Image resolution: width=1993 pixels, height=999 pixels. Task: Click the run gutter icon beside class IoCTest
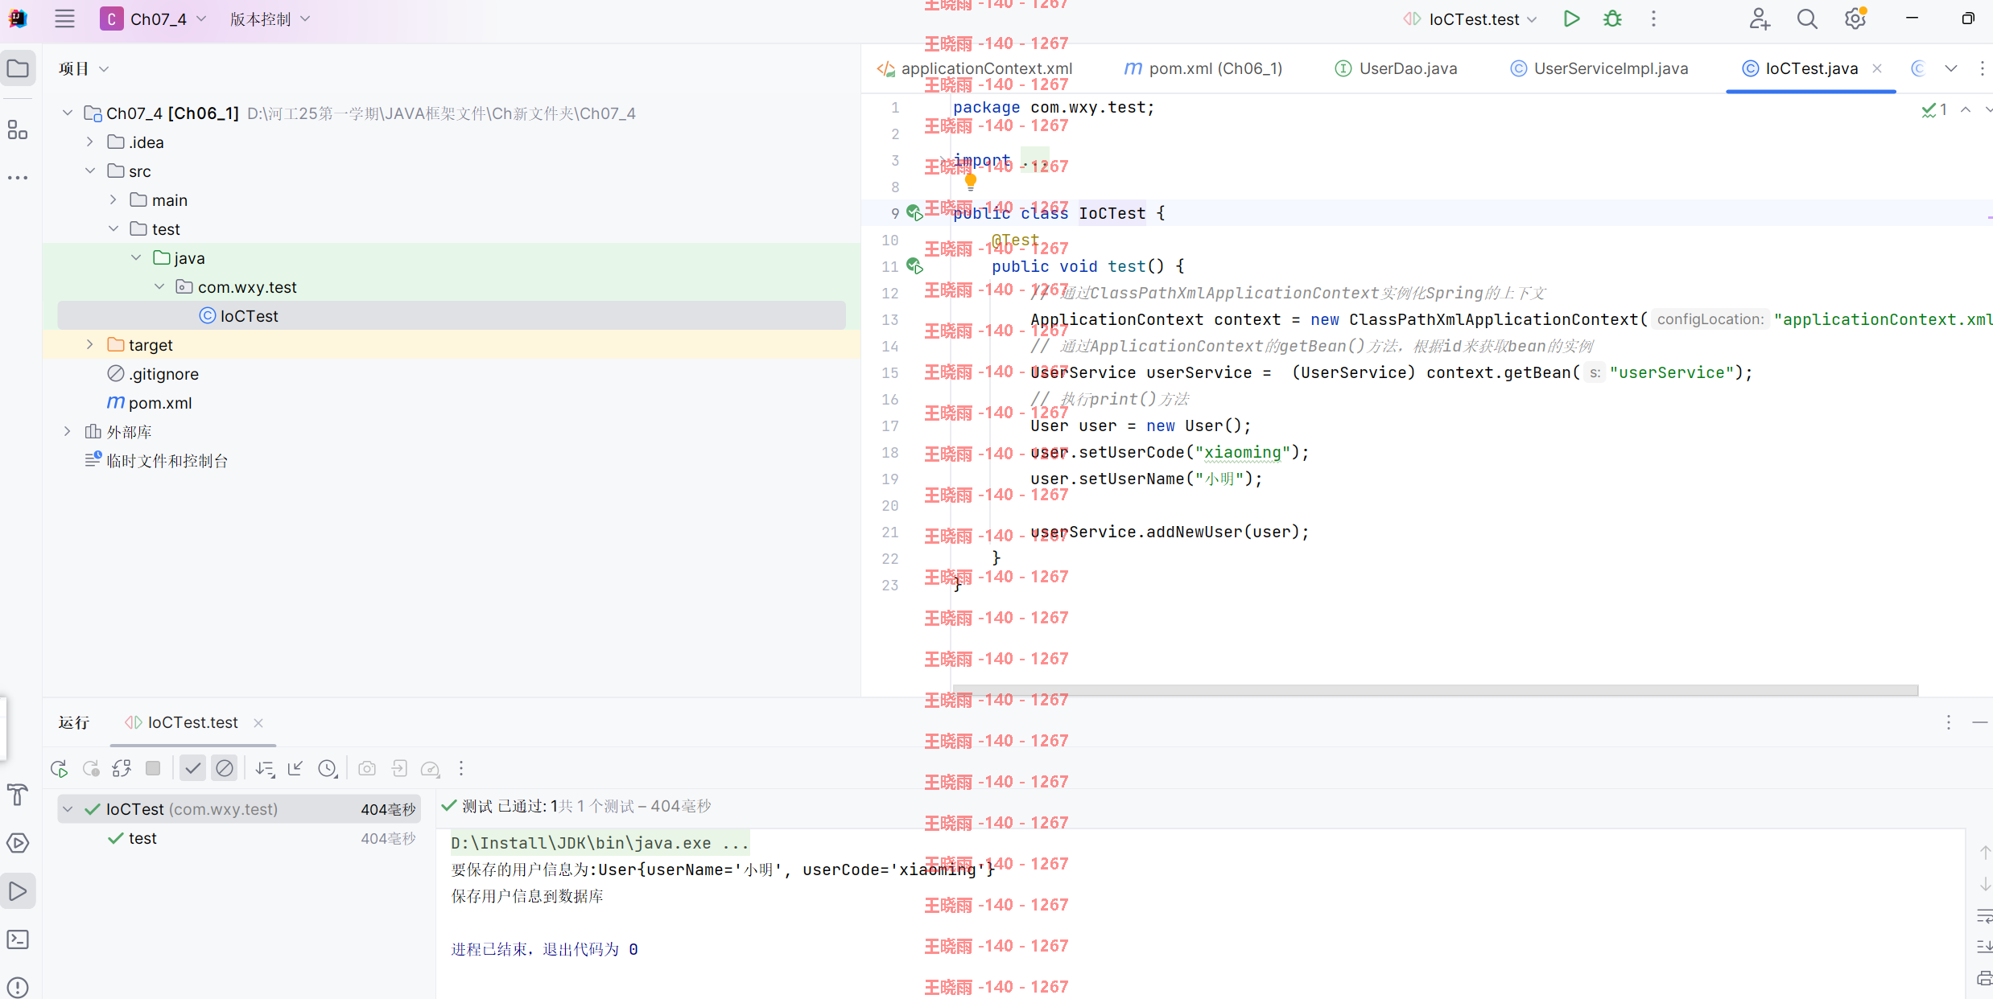[914, 213]
